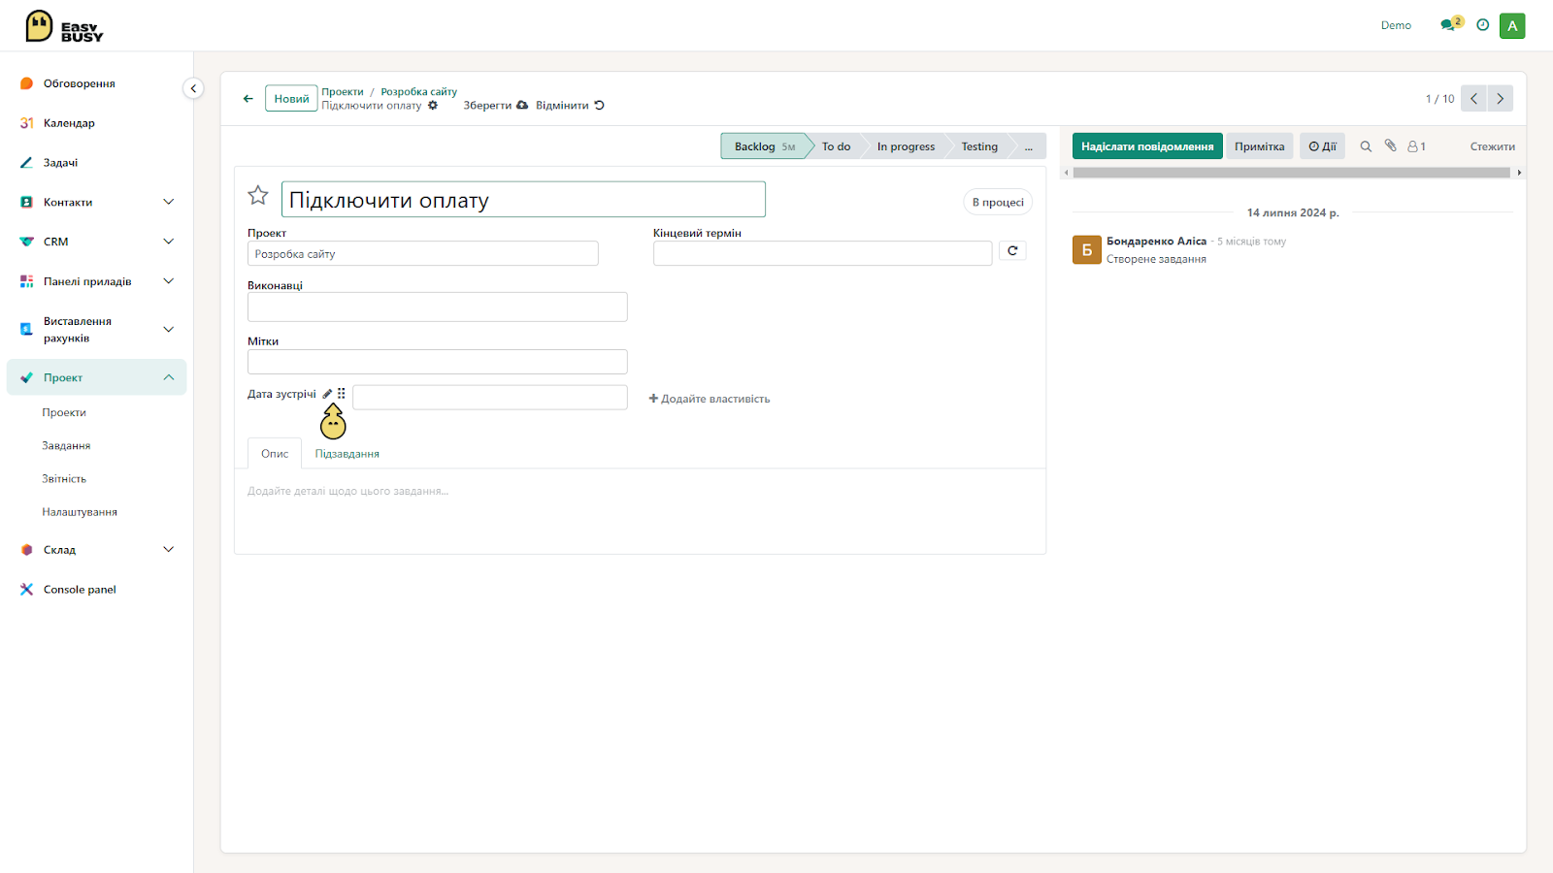This screenshot has width=1553, height=873.
Task: Open Завдання submenu item
Action: click(x=66, y=445)
